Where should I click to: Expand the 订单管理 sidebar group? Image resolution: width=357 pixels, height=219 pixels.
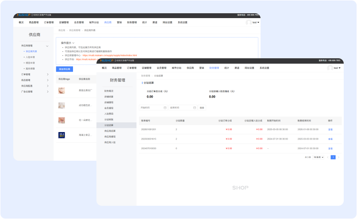click(48, 74)
